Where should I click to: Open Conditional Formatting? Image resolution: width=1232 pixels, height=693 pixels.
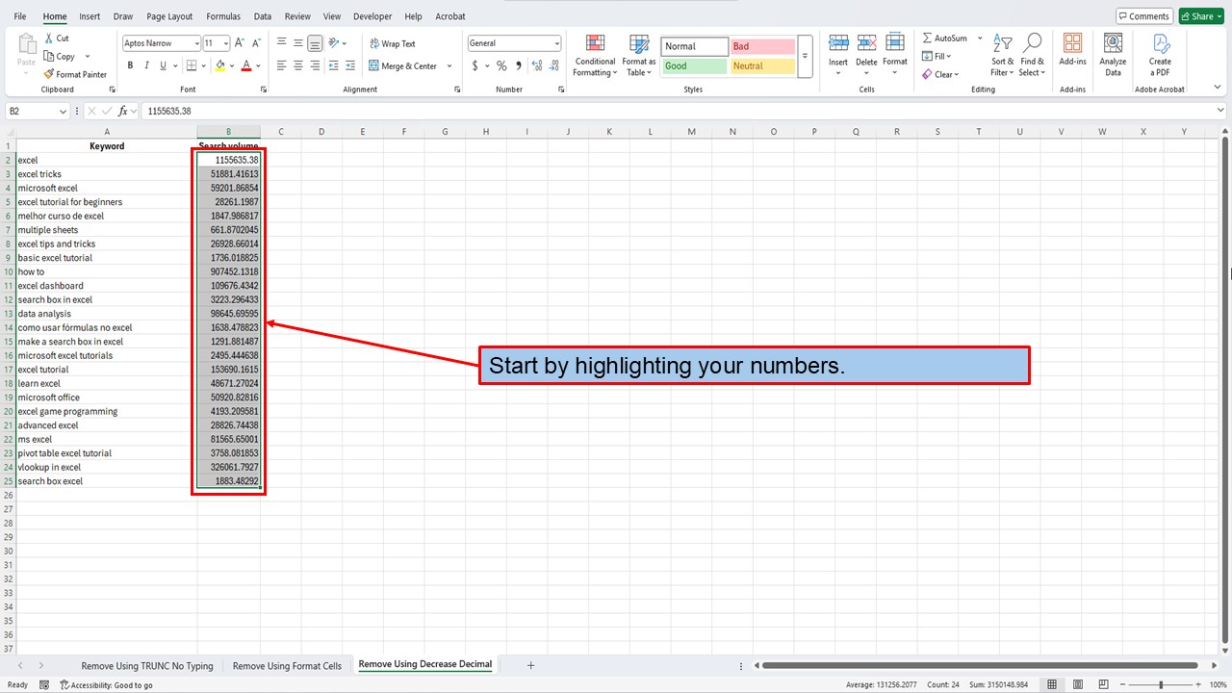[594, 56]
